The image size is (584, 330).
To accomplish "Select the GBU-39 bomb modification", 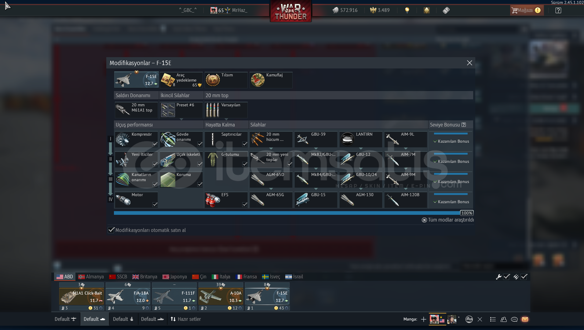I will [316, 139].
